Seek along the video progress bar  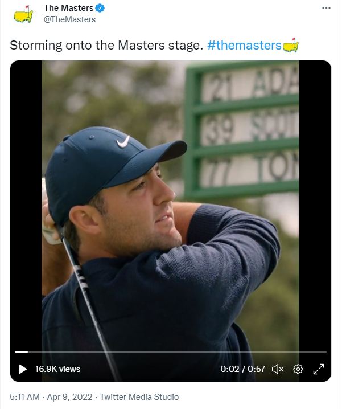click(x=171, y=352)
